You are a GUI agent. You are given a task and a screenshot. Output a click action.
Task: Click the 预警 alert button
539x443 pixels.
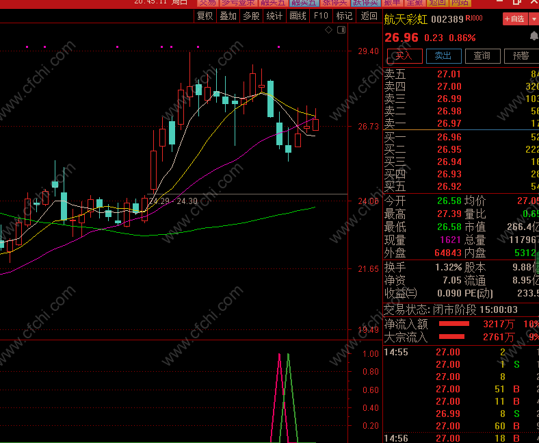[521, 55]
